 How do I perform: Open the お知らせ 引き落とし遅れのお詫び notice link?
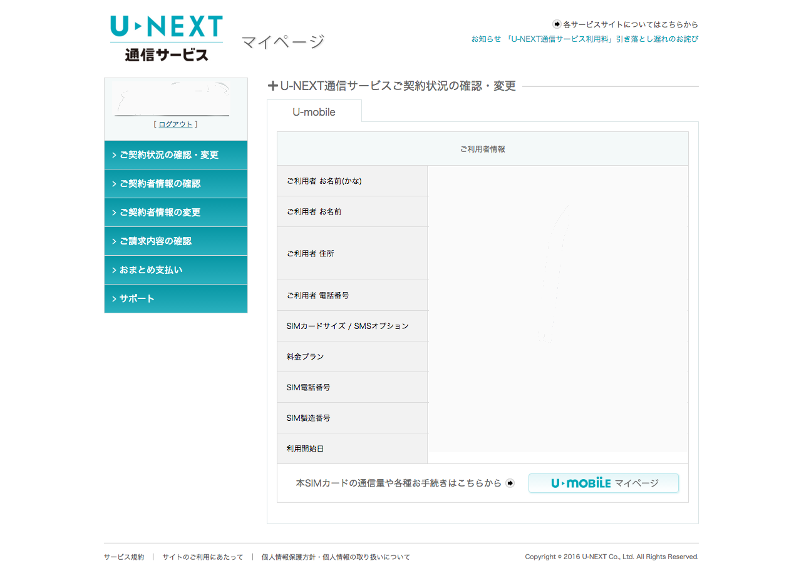pos(585,39)
